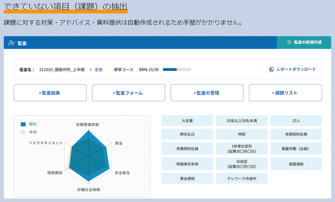Open 監査の新規作成 button
This screenshot has height=202, width=335.
(x=304, y=42)
